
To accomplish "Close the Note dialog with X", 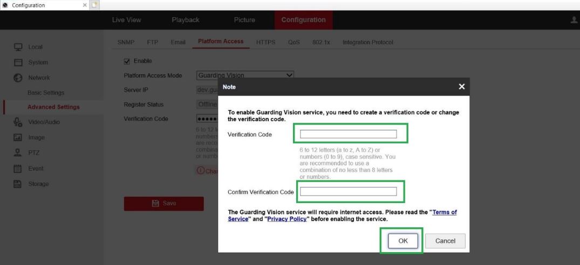I will (x=462, y=87).
